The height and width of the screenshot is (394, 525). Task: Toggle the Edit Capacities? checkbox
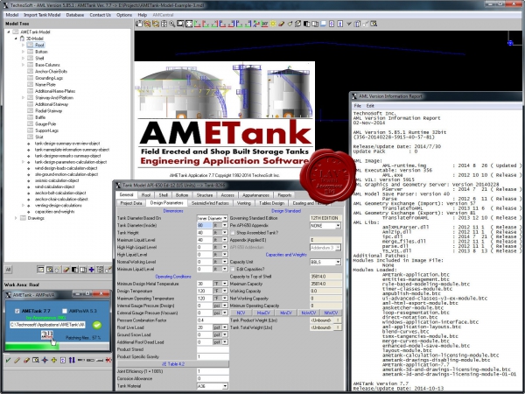pos(233,269)
